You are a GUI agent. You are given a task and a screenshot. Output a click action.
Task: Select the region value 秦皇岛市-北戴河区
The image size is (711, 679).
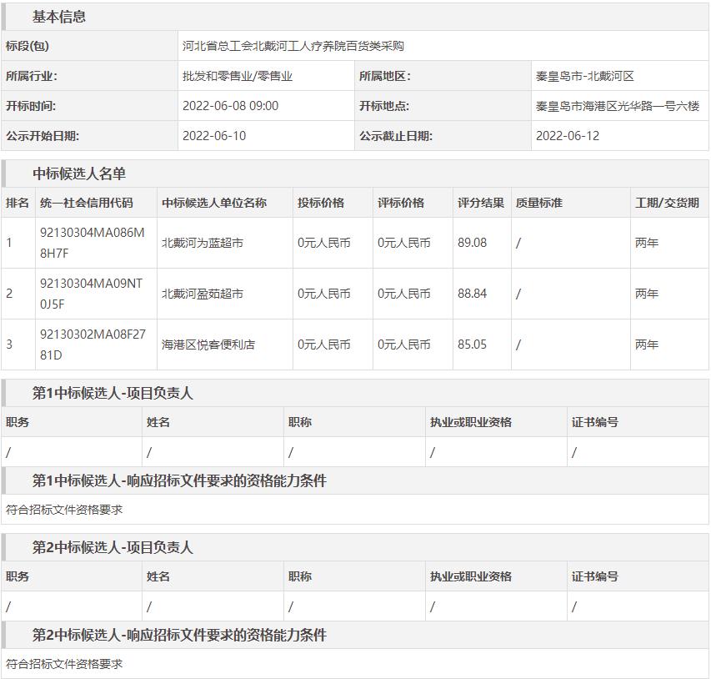coord(584,76)
